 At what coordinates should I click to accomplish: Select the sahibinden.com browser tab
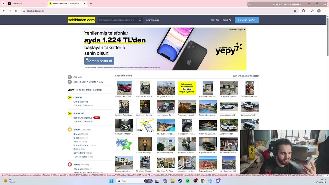pos(67,4)
